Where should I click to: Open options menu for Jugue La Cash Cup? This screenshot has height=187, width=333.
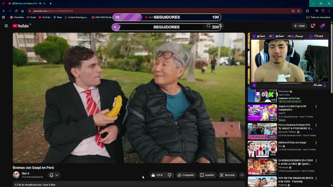pos(316,106)
